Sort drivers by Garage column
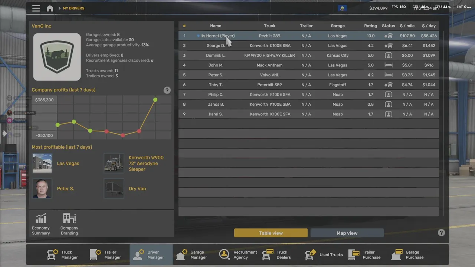 (338, 26)
